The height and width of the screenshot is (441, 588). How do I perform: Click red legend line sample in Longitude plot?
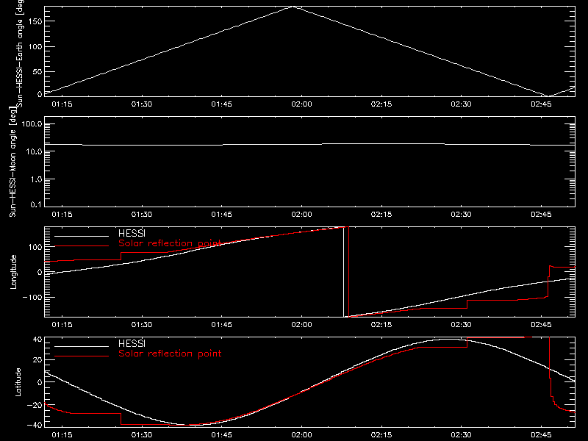pos(82,246)
